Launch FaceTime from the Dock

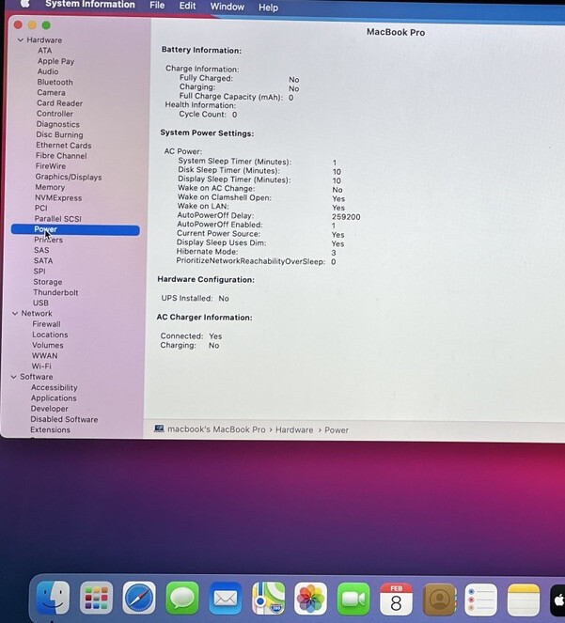tap(353, 598)
